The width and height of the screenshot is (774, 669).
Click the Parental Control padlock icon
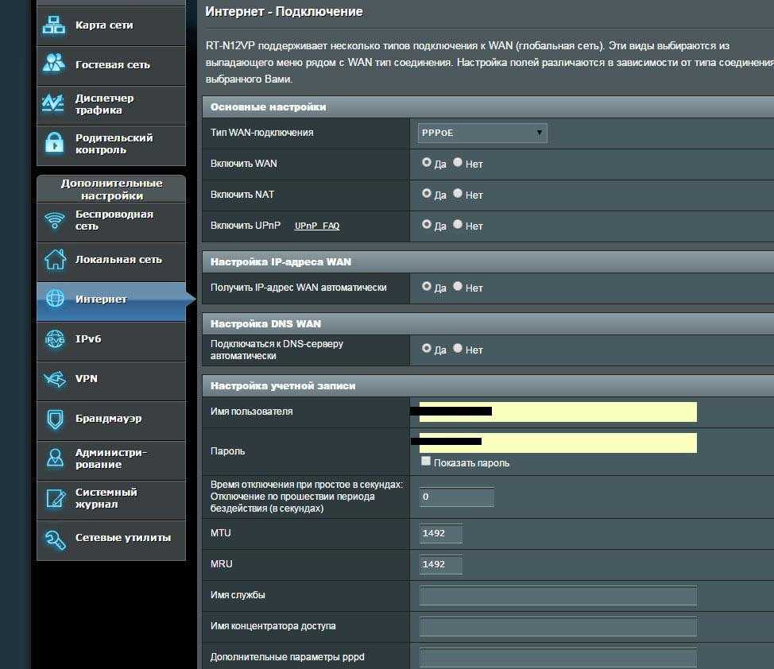[54, 143]
